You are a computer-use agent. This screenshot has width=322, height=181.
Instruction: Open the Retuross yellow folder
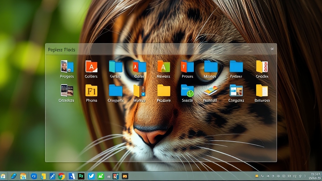[x=262, y=90]
